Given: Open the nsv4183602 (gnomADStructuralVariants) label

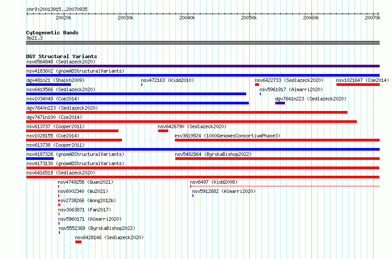Looking at the screenshot, I should pos(75,71).
